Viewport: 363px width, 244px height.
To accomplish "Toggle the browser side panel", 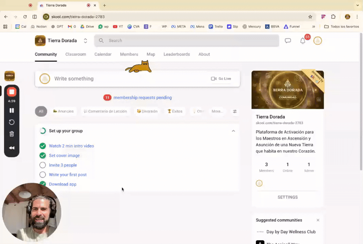I will (34, 17).
